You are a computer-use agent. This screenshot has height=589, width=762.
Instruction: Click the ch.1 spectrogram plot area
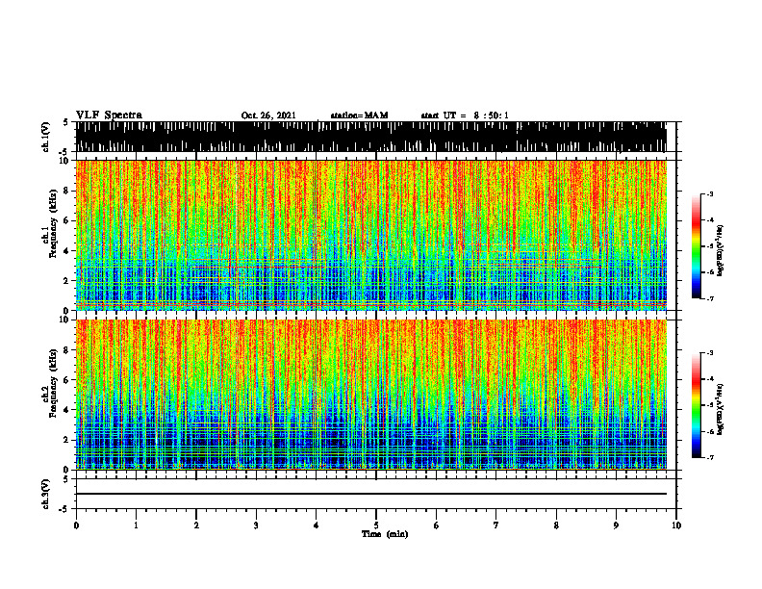coord(370,235)
